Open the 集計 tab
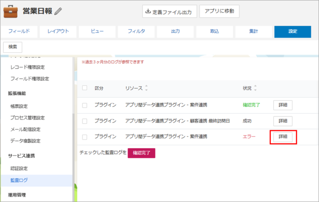The image size is (319, 202). point(253,31)
